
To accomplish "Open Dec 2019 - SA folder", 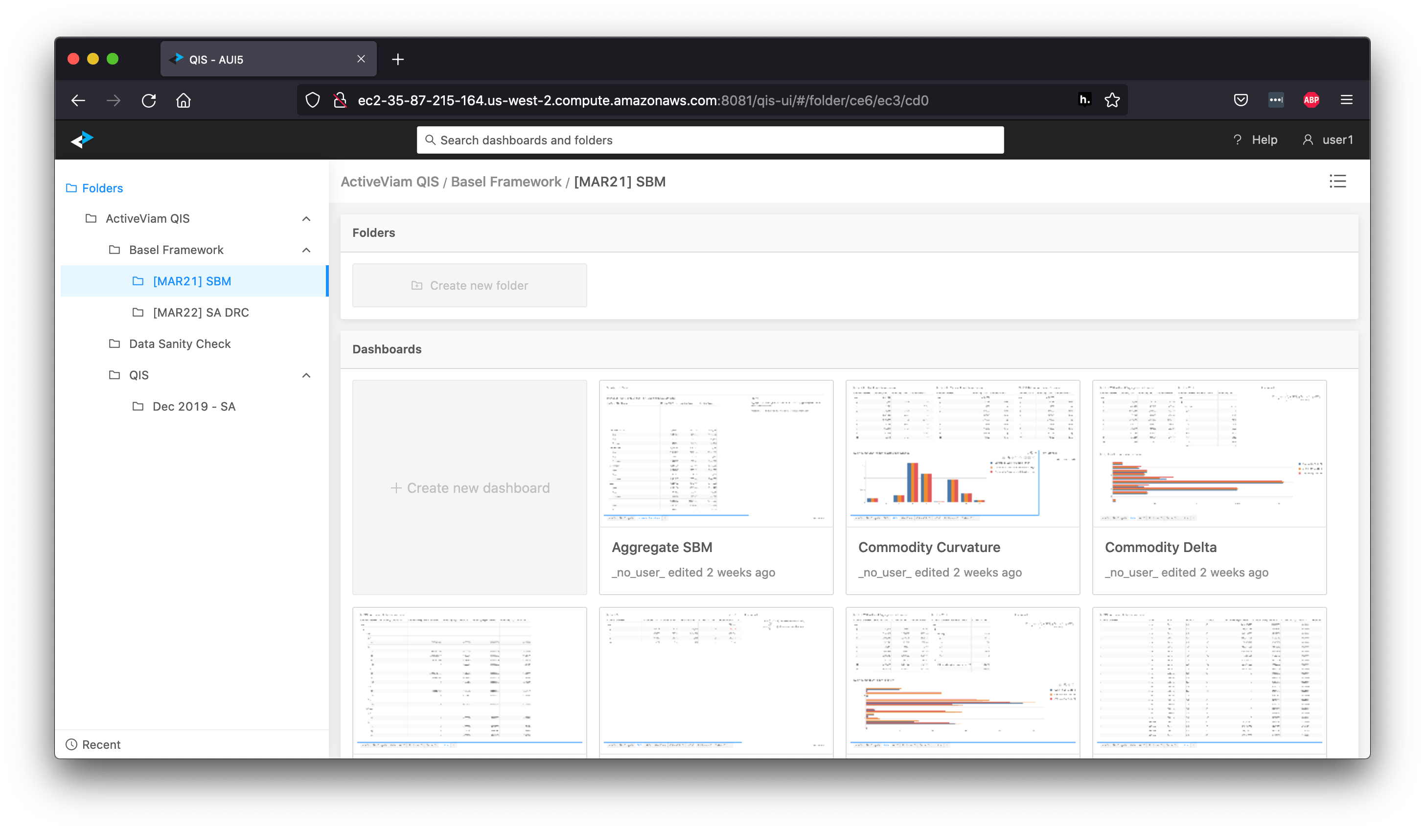I will tap(194, 406).
